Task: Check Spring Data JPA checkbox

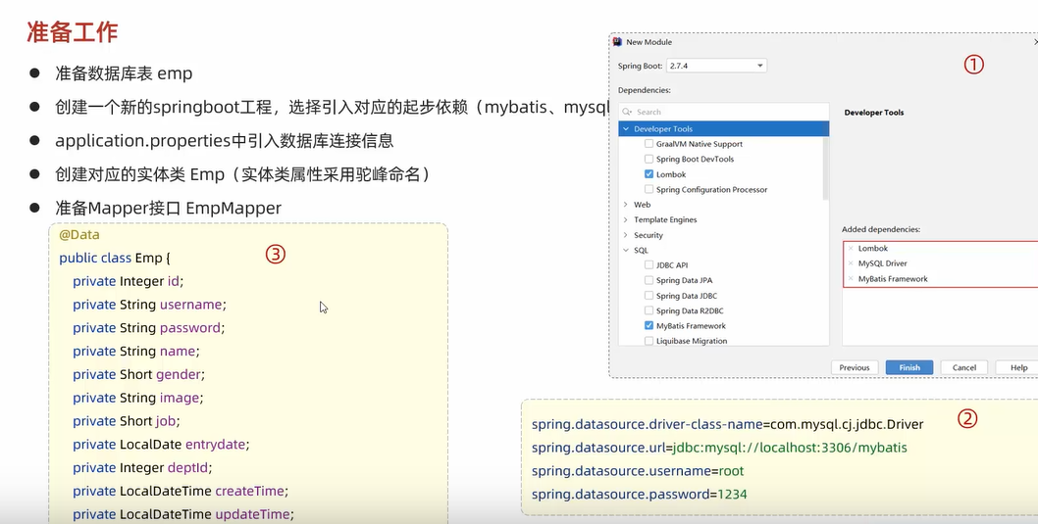Action: pyautogui.click(x=649, y=280)
